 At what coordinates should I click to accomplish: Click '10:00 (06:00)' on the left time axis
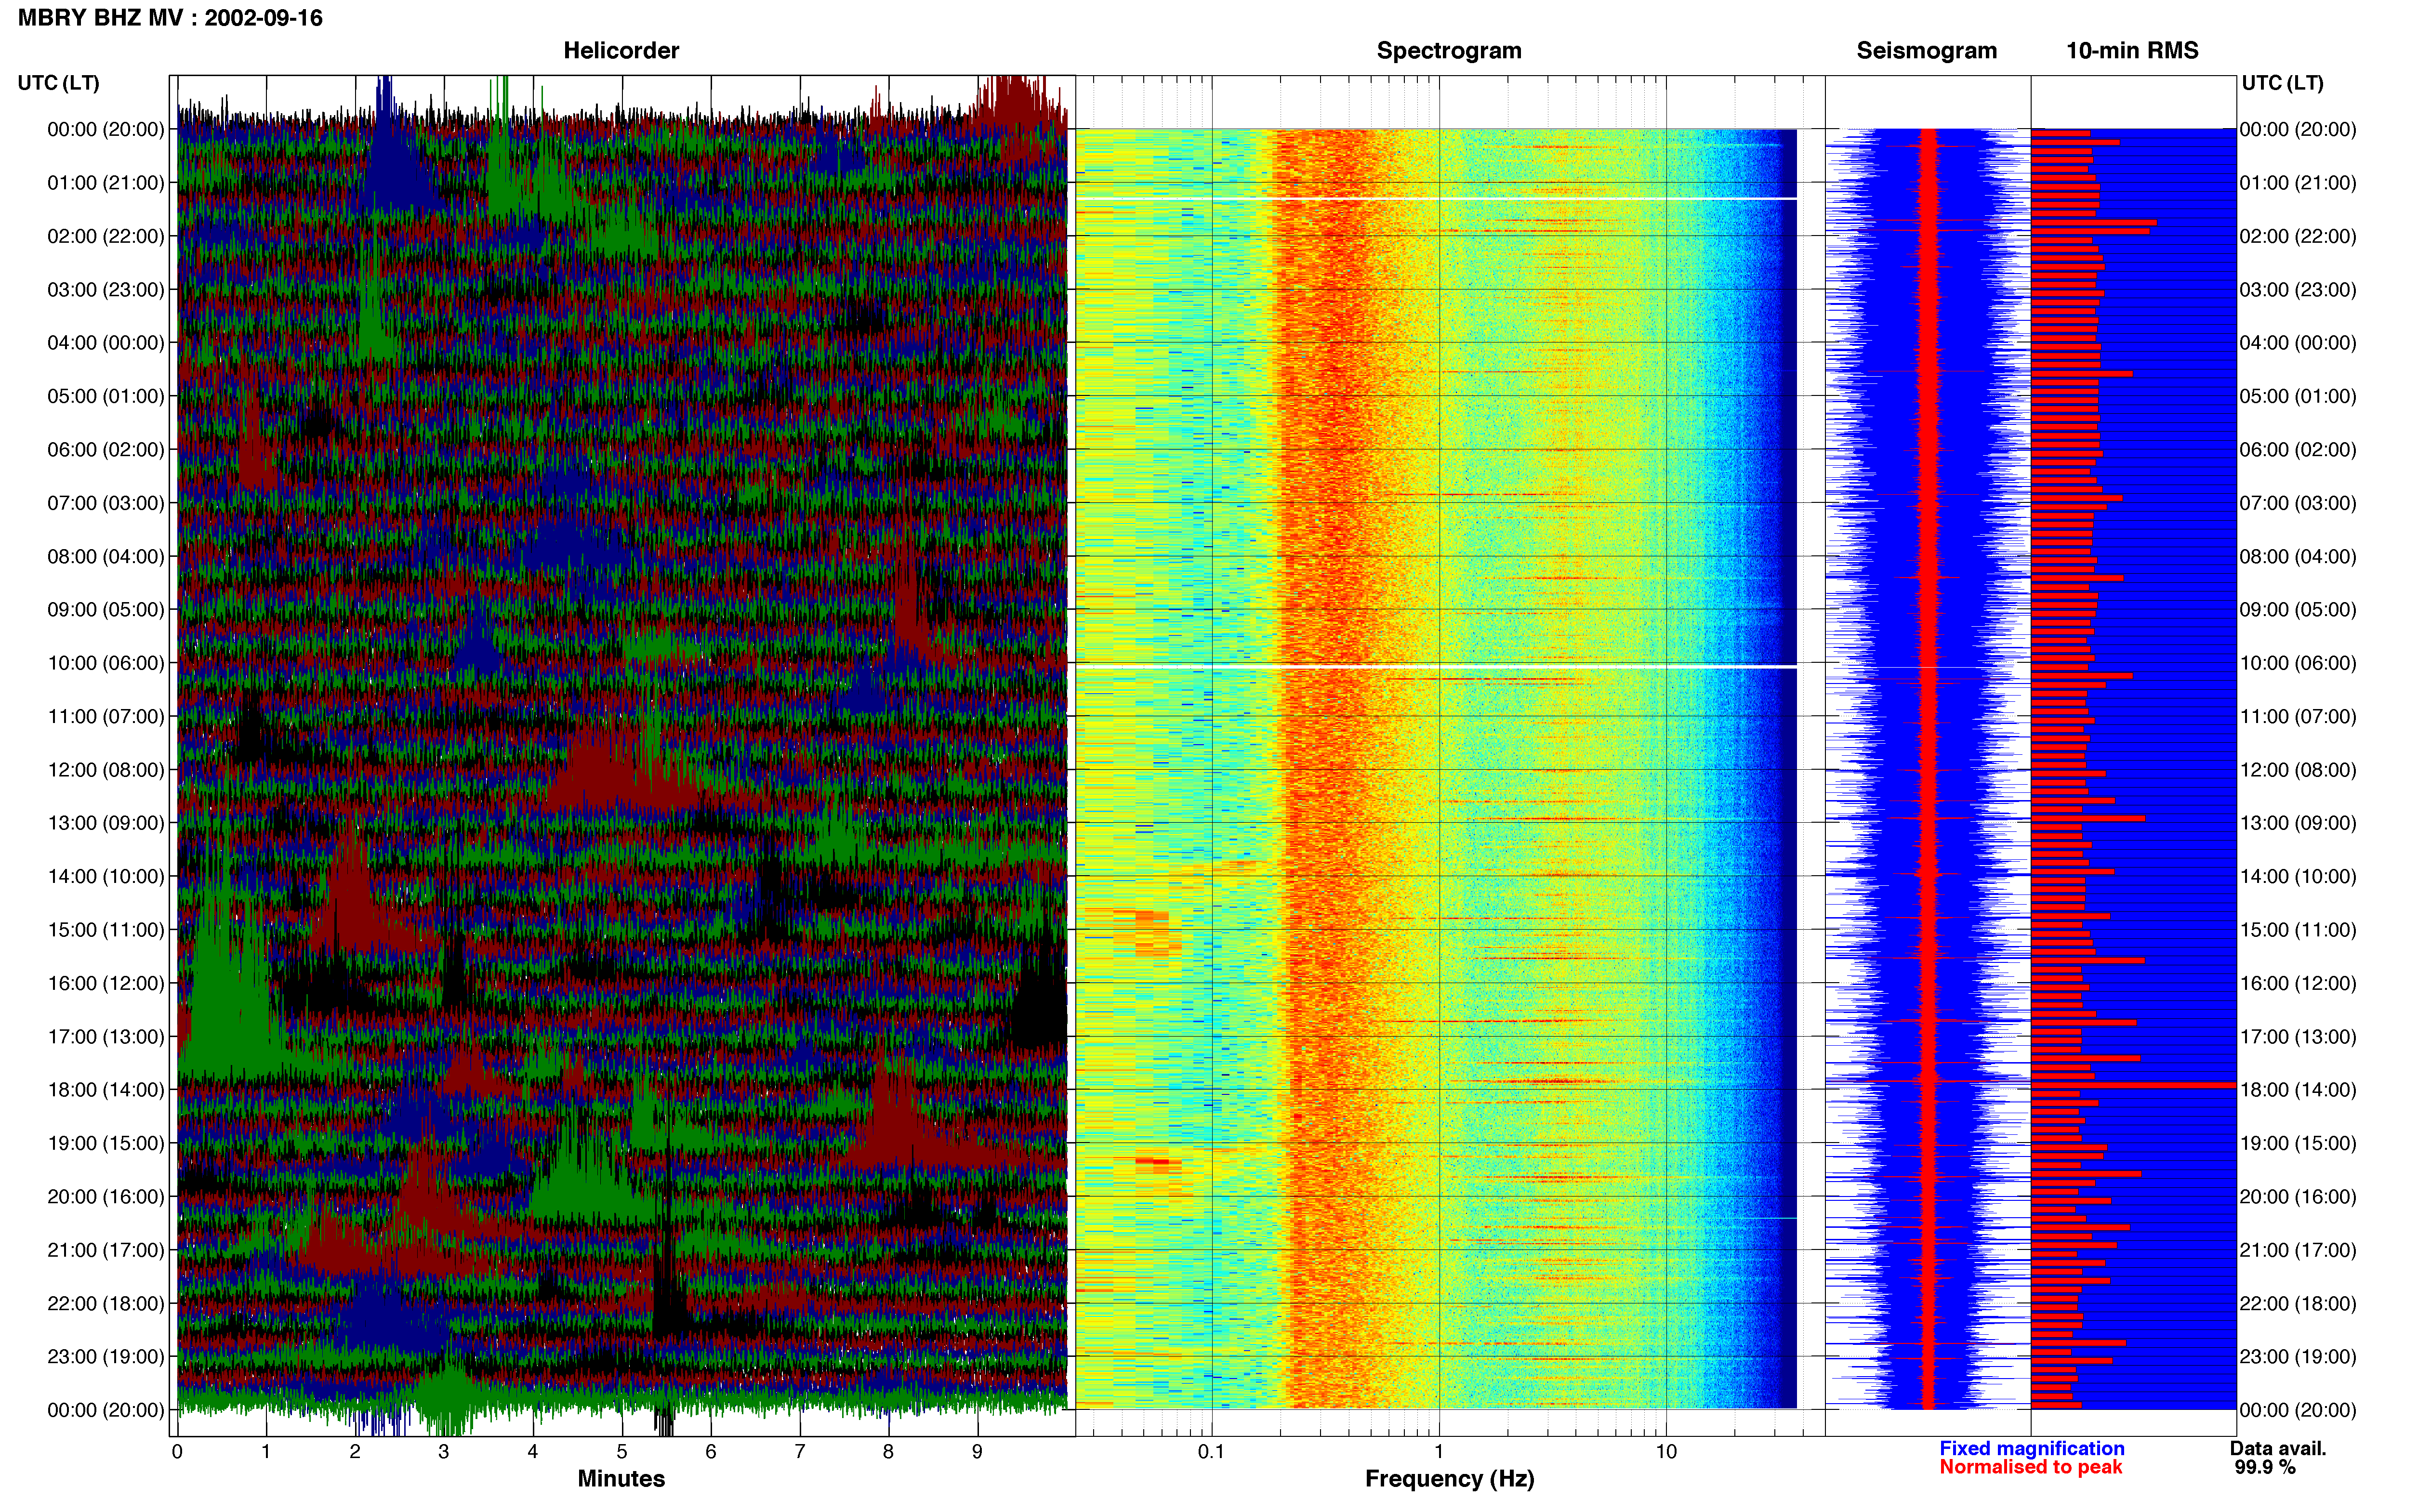(x=106, y=663)
